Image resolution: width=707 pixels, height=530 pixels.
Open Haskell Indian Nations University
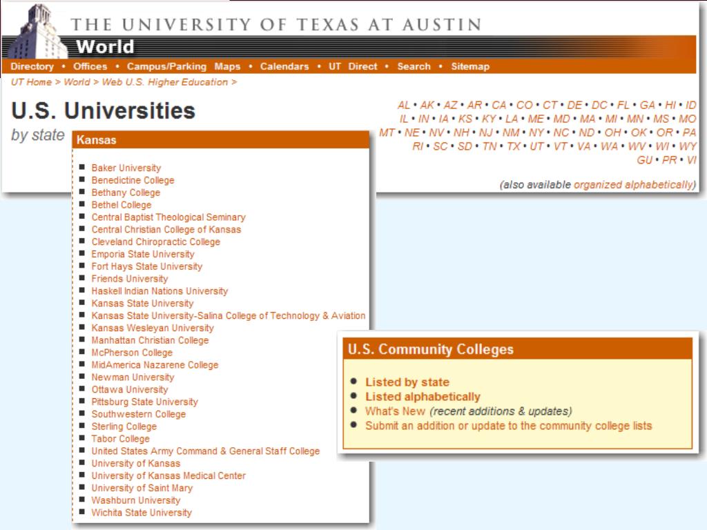tap(159, 291)
